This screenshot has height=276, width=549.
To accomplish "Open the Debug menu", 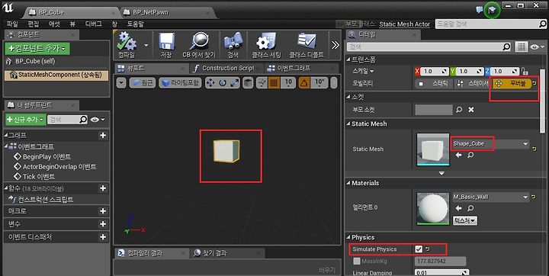I will 94,24.
